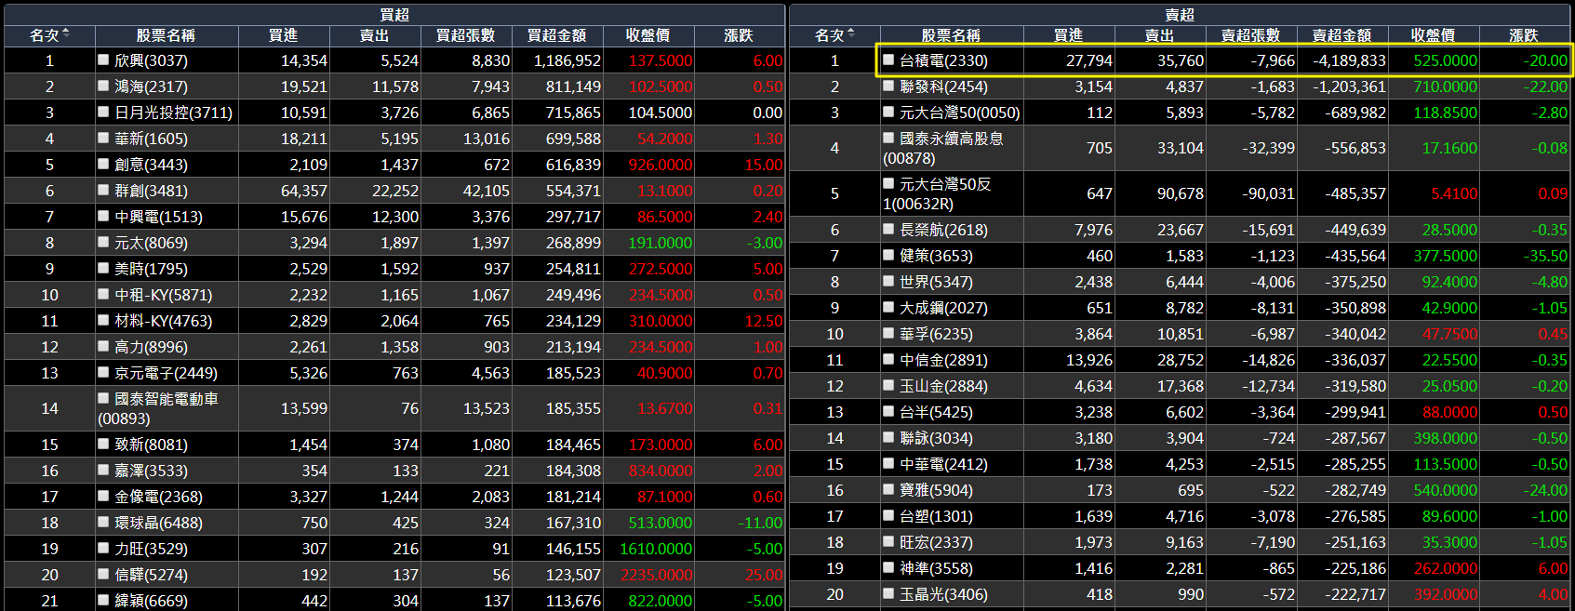The height and width of the screenshot is (611, 1575).
Task: Click 買進 header in sell table
Action: tap(1068, 35)
